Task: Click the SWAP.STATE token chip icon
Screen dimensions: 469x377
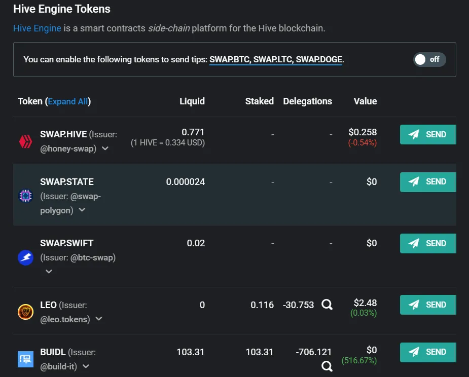Action: [x=25, y=196]
